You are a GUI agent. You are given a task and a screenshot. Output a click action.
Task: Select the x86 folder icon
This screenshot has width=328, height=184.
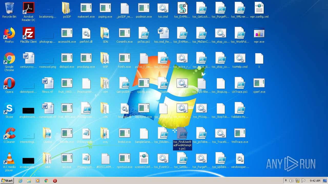pos(105,110)
